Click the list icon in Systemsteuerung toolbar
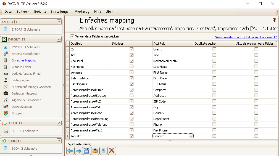Viewport: 279px width, 156px height. [103, 151]
